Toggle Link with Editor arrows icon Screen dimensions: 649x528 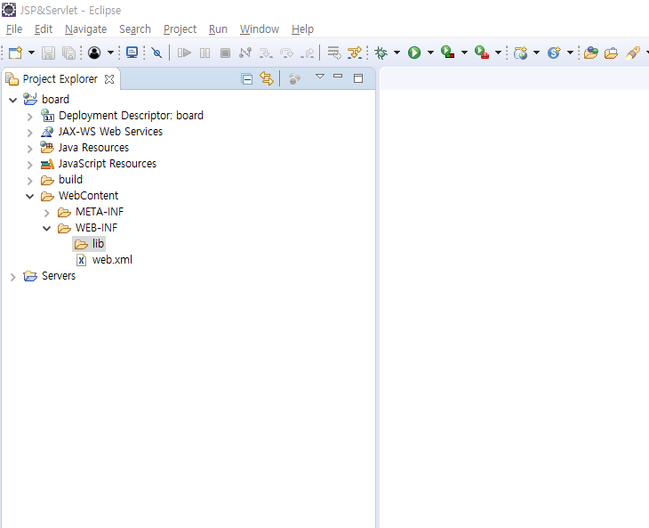click(267, 78)
